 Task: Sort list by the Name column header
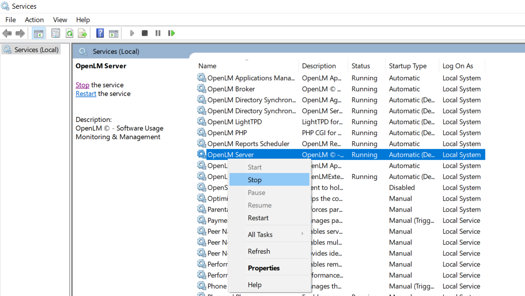(x=207, y=66)
